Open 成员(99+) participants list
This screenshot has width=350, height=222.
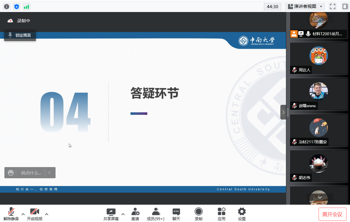click(x=156, y=214)
